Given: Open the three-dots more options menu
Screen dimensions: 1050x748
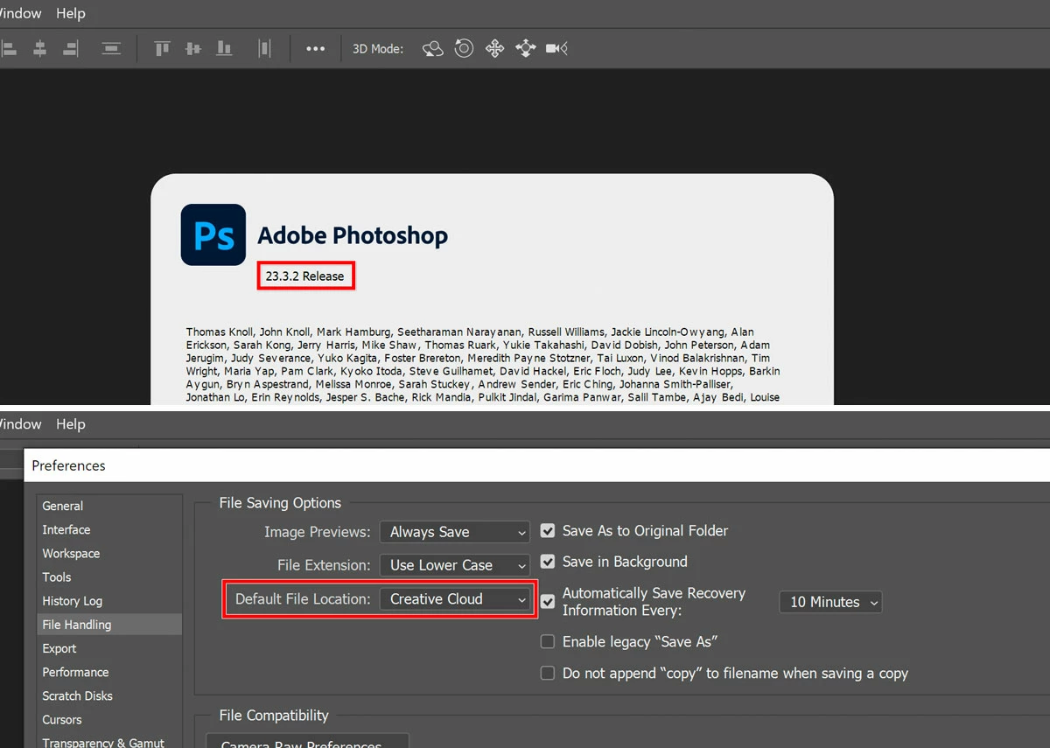Looking at the screenshot, I should click(316, 49).
